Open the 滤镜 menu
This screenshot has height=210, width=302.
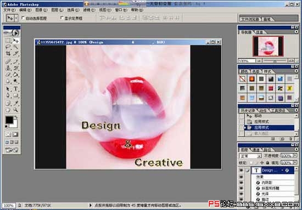[x=89, y=10]
